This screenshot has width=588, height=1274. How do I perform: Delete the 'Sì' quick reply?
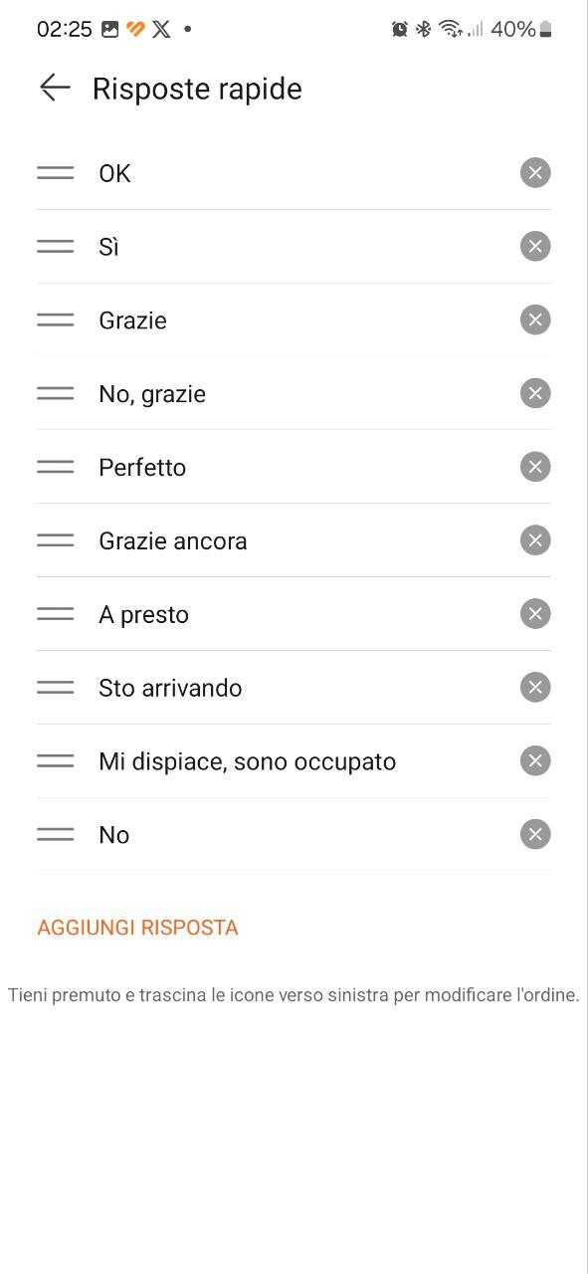tap(535, 246)
